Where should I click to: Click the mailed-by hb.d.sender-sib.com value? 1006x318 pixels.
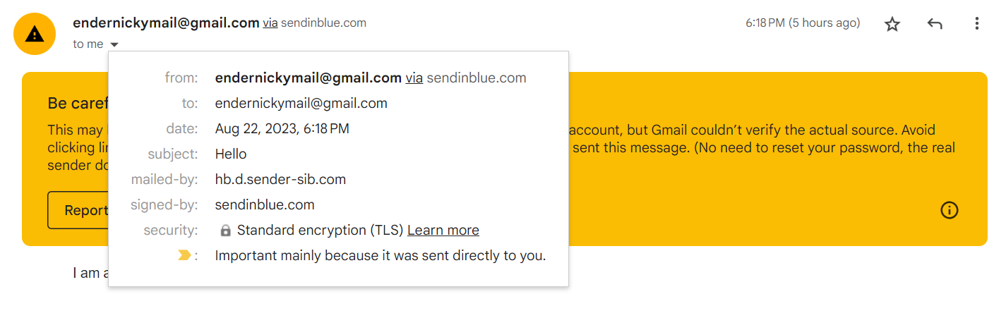click(280, 180)
